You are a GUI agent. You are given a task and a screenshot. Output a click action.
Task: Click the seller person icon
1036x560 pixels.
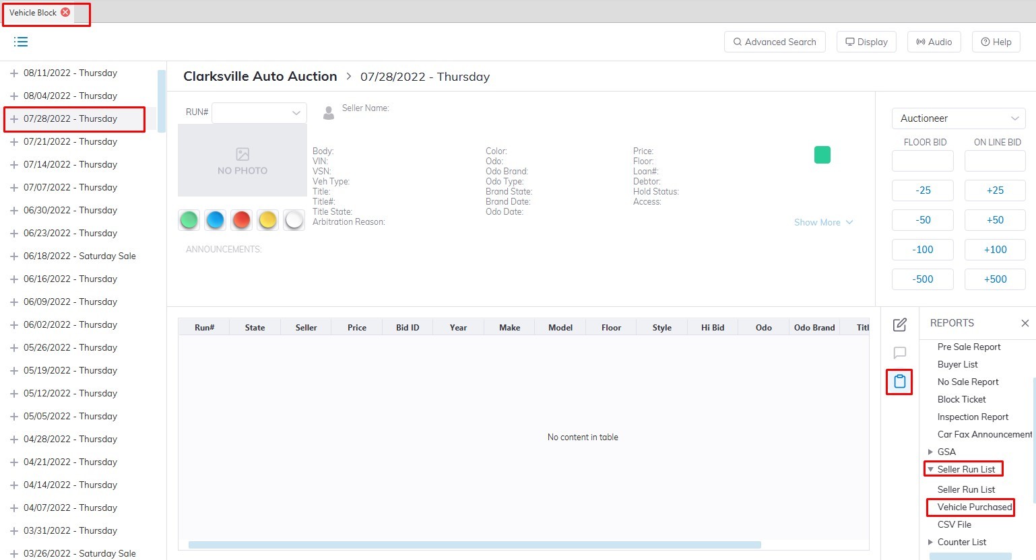point(329,112)
